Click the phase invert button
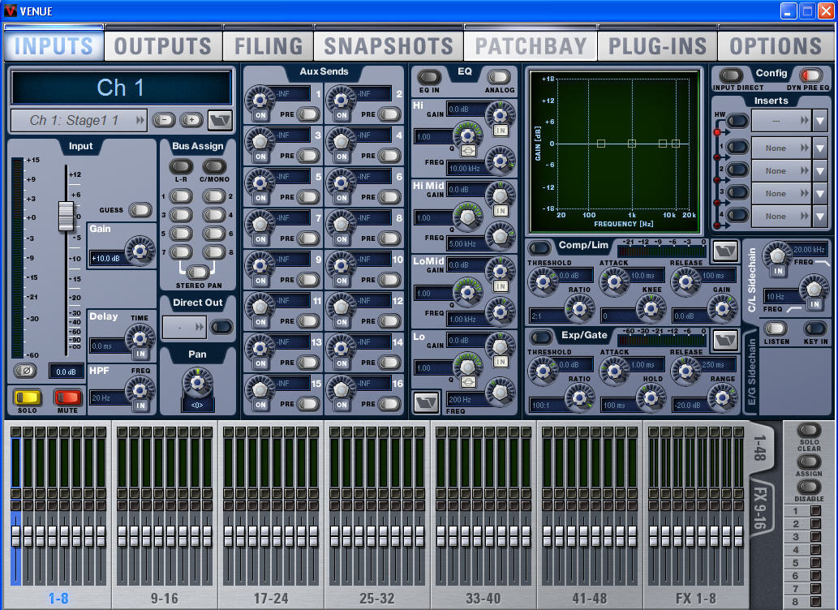 point(24,371)
